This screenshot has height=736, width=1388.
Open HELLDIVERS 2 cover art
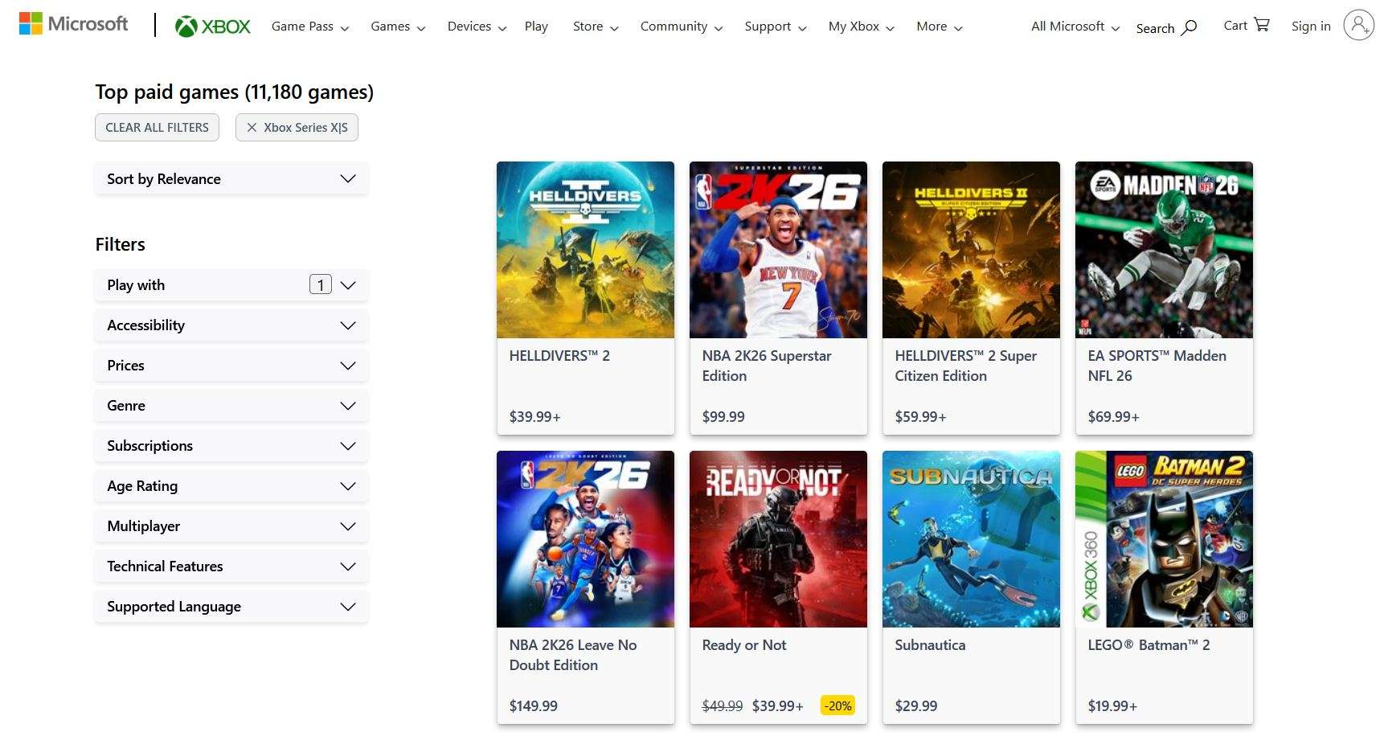(x=585, y=250)
